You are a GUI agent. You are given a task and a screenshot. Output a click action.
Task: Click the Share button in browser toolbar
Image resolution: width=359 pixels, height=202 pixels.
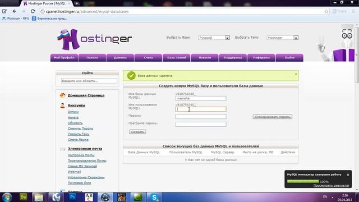pos(339,11)
